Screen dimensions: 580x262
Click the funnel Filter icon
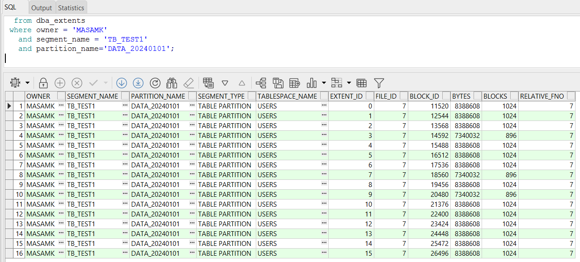point(379,83)
